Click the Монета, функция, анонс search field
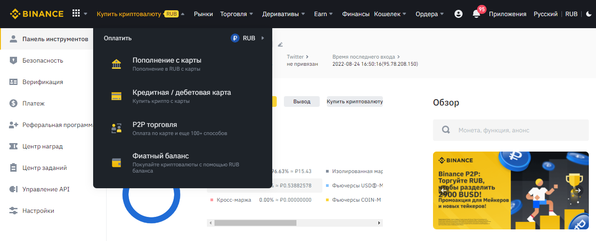 coord(511,130)
